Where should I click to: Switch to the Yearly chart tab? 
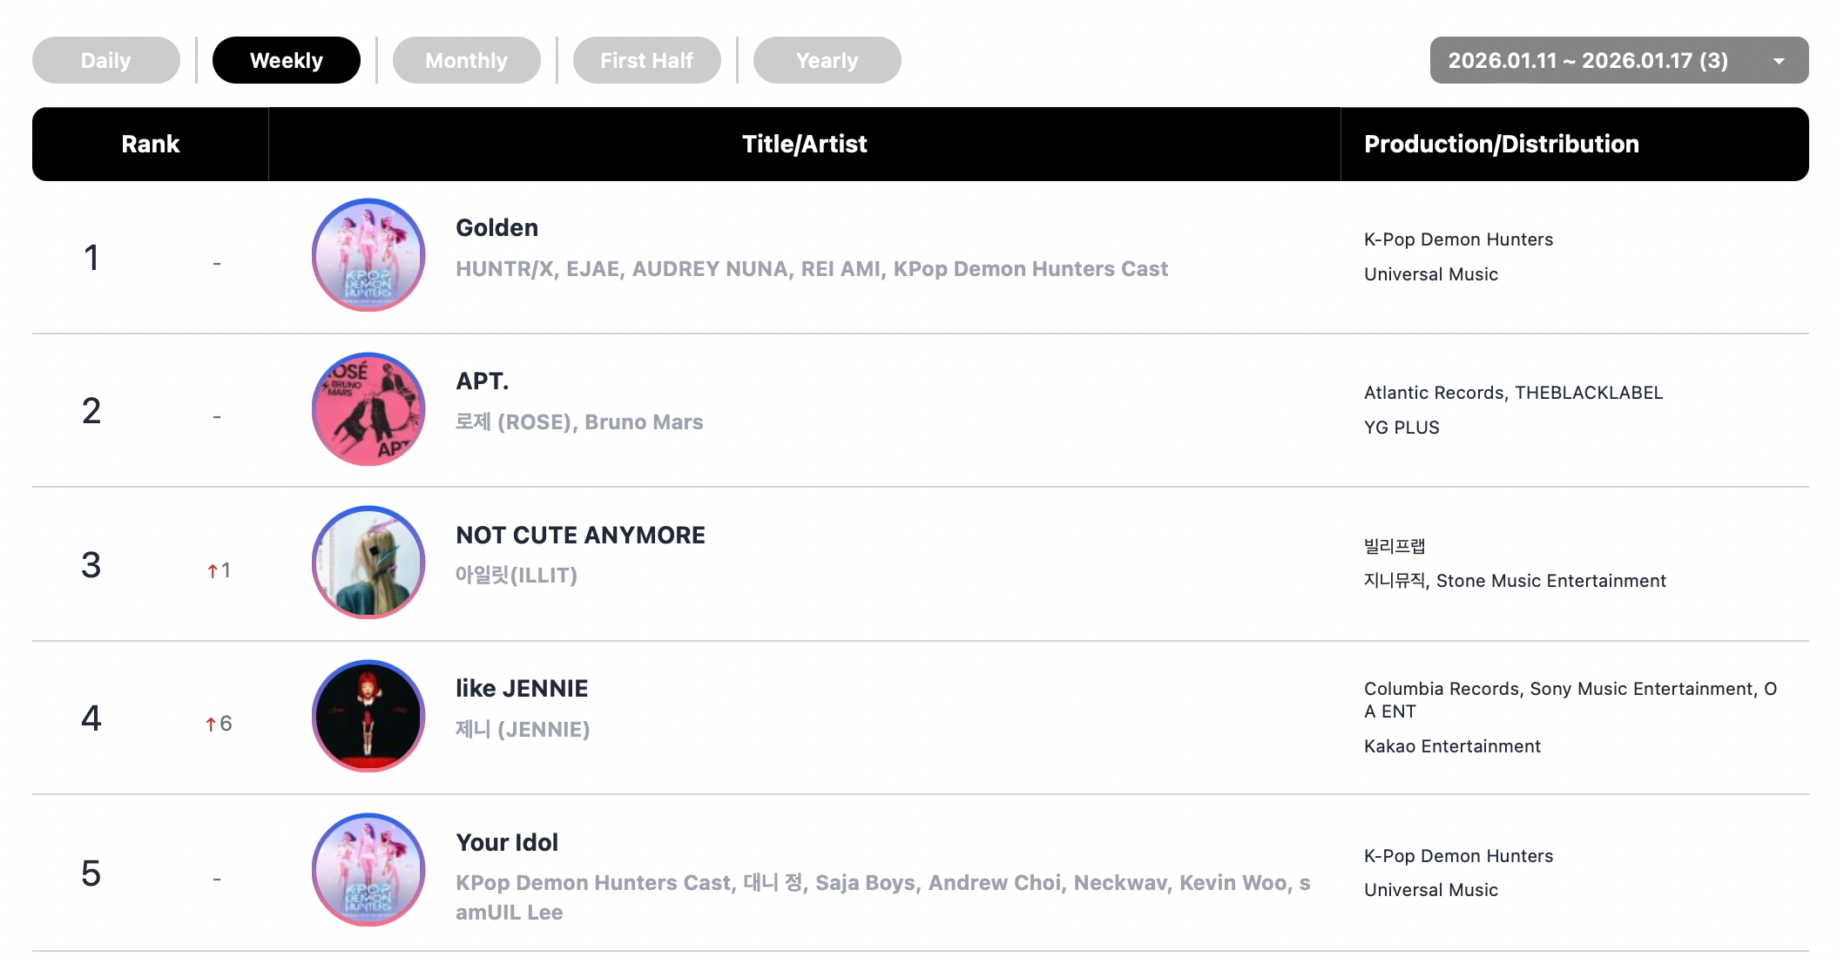(x=827, y=61)
